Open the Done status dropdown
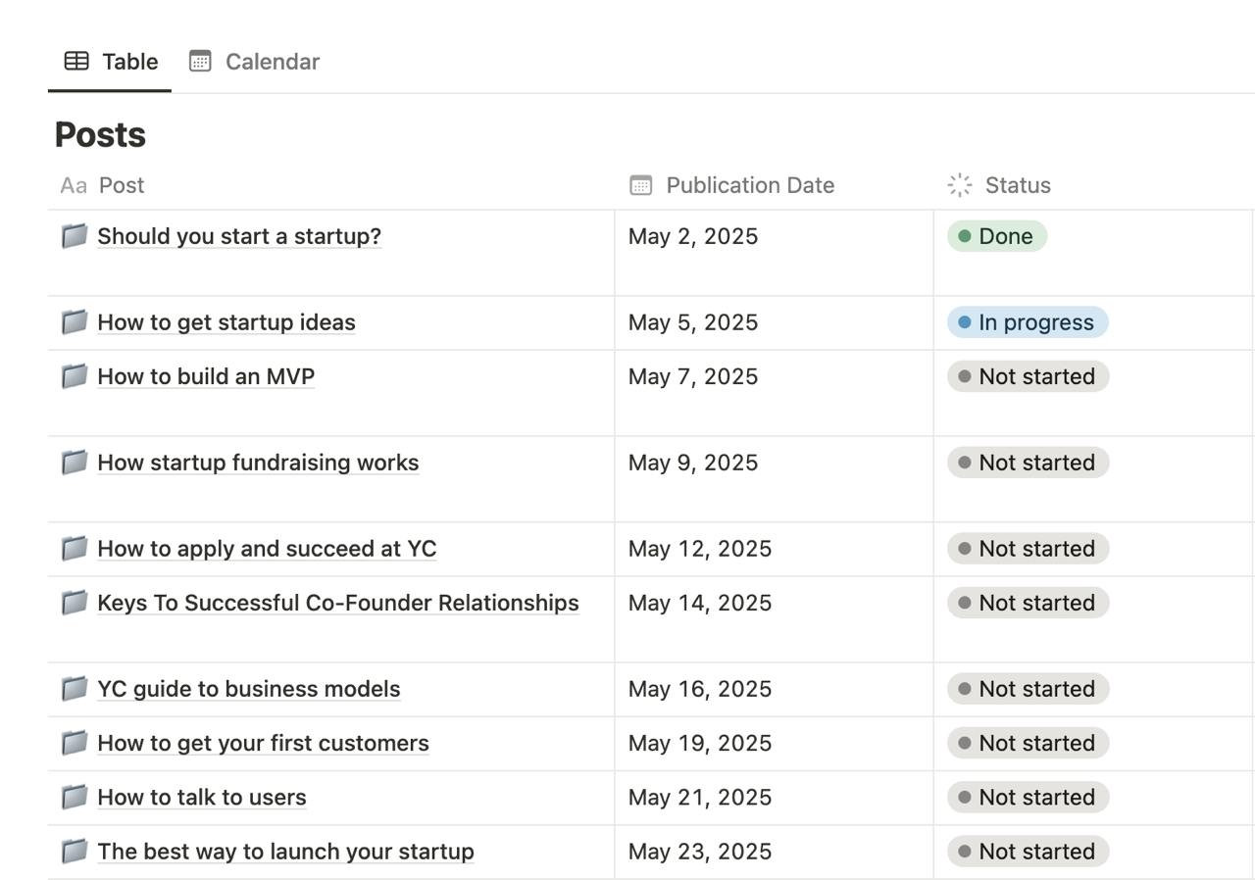 pyautogui.click(x=996, y=236)
